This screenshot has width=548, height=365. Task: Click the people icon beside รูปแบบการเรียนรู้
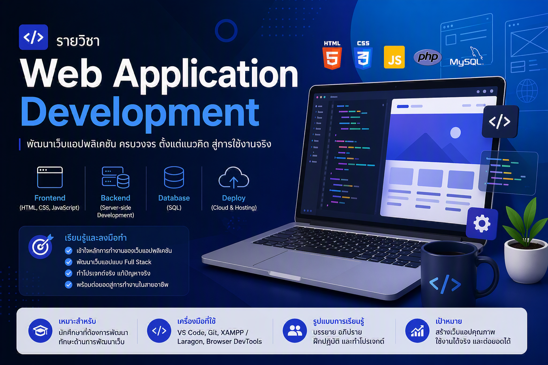295,331
